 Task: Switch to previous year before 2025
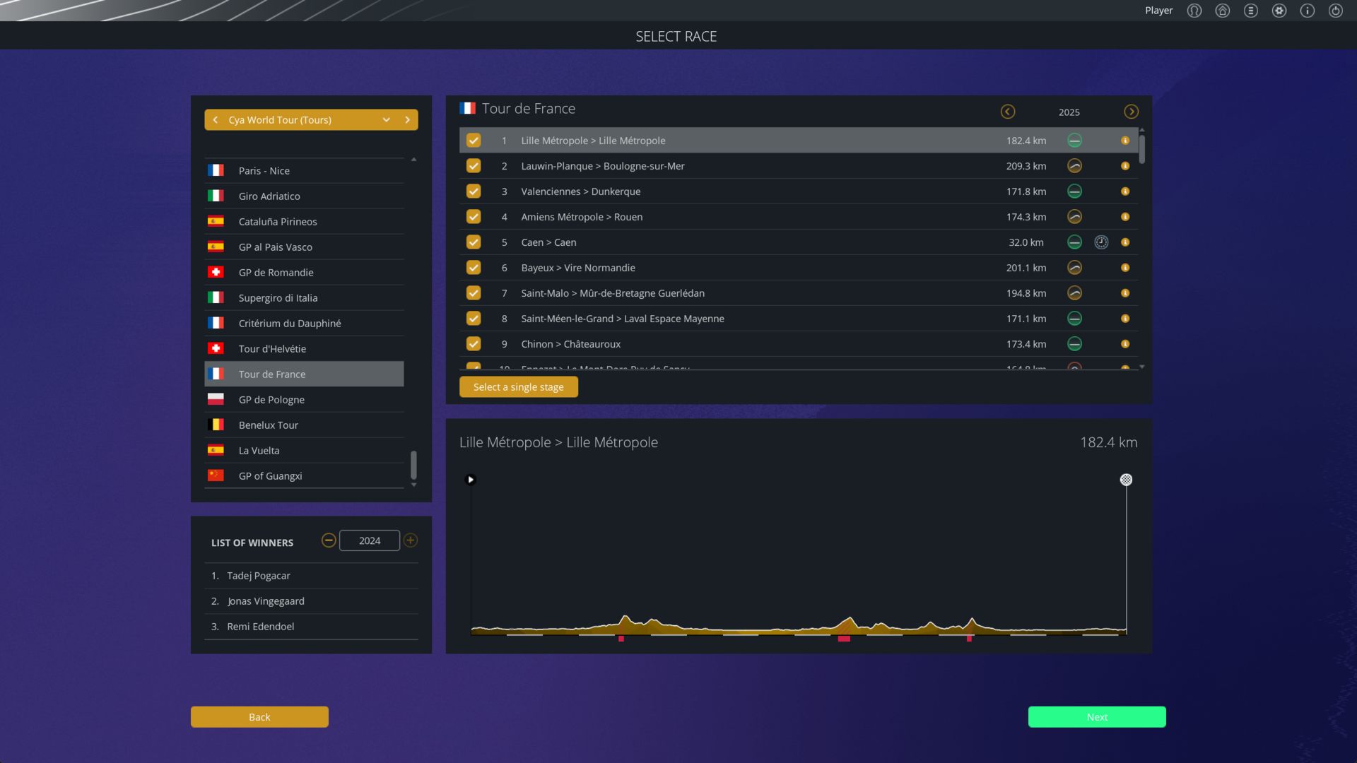click(x=1008, y=112)
